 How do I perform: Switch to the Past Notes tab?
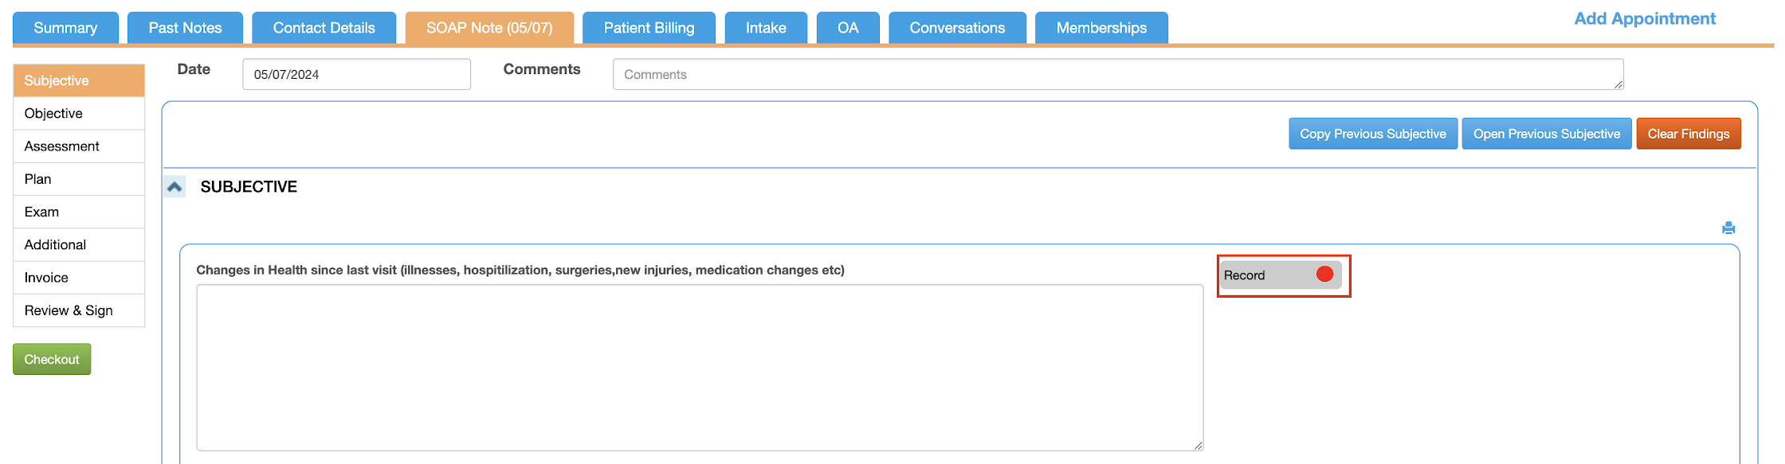pos(185,28)
